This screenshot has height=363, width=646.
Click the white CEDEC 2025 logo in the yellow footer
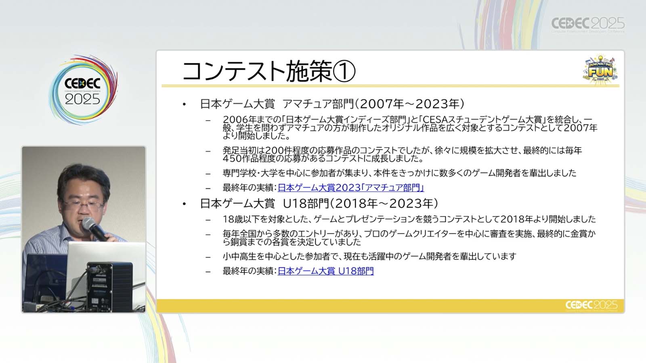[591, 305]
